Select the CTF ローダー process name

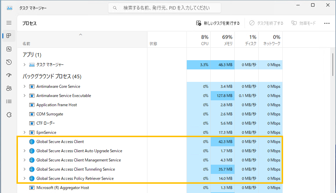click(46, 123)
